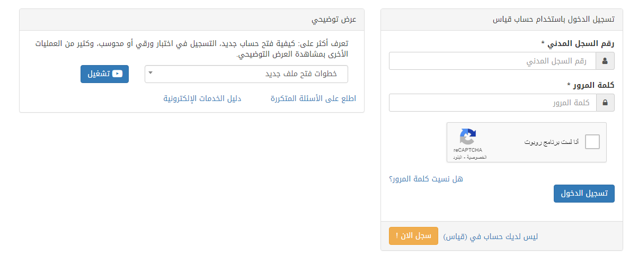Click the reCAPTCHA logo
This screenshot has width=638, height=256.
(467, 137)
